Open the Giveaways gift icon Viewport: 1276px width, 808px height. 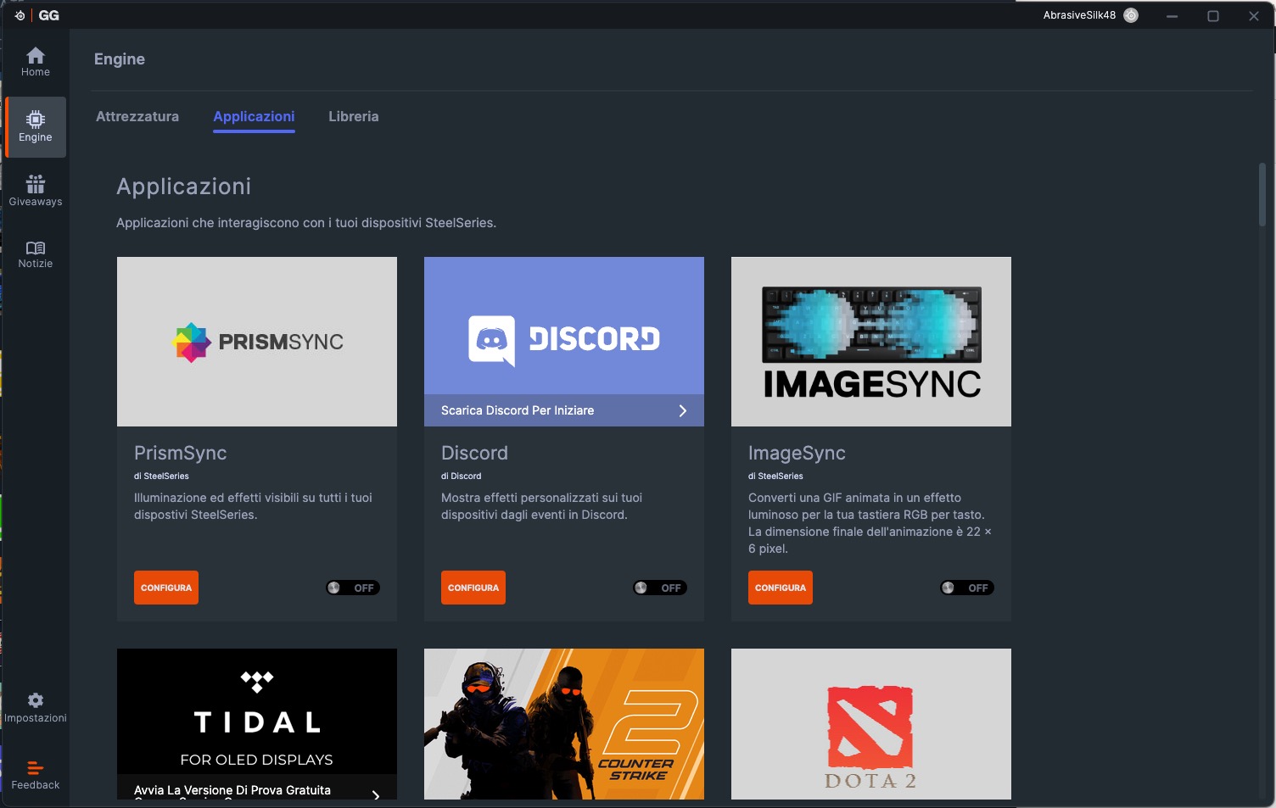tap(36, 184)
